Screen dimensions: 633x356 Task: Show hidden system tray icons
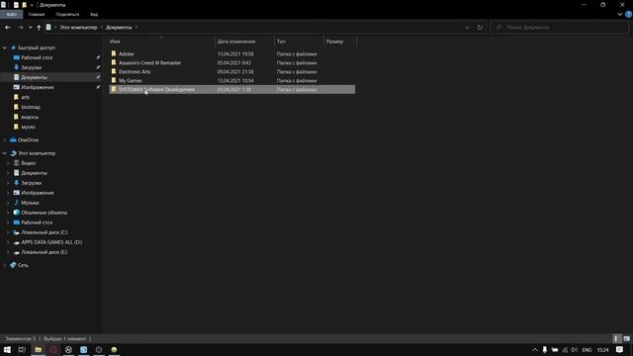(x=535, y=350)
